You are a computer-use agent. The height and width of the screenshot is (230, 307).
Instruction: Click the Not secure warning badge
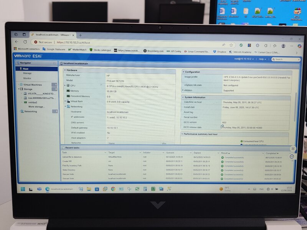click(x=43, y=42)
